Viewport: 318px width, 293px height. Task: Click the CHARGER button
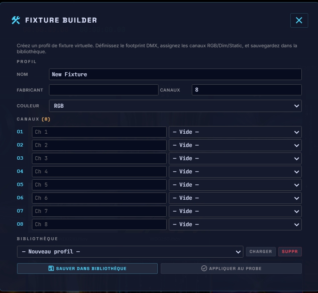[x=260, y=252]
